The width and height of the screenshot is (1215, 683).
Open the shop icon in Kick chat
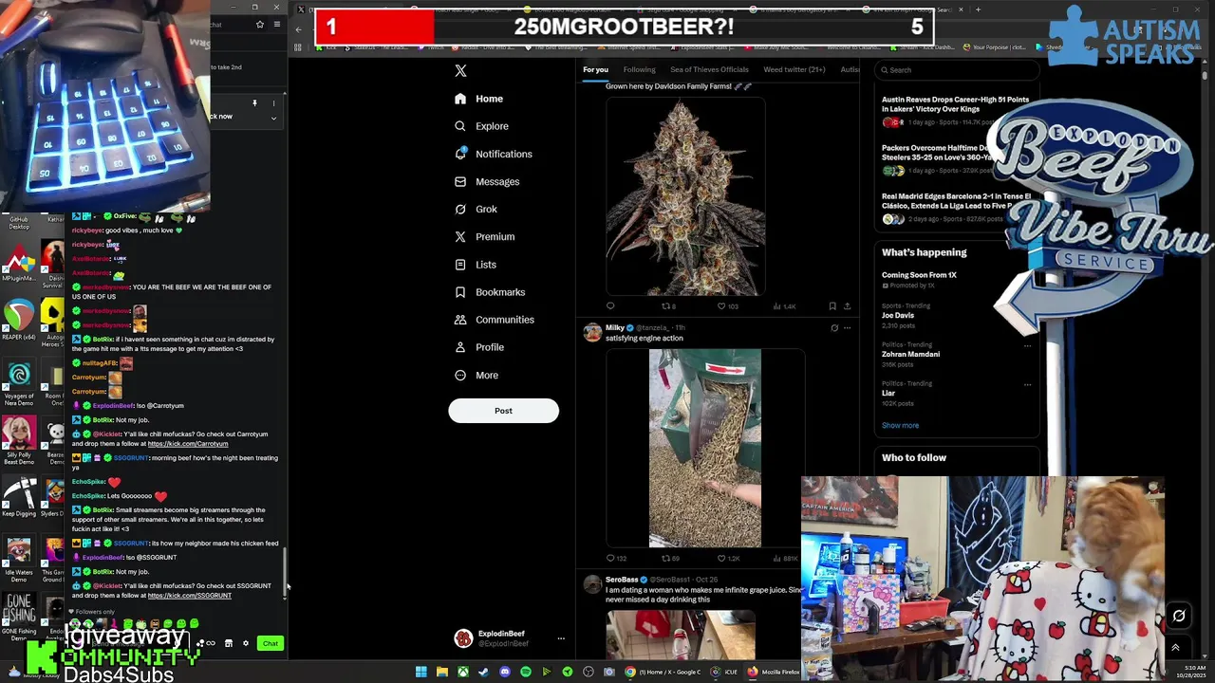tap(228, 643)
